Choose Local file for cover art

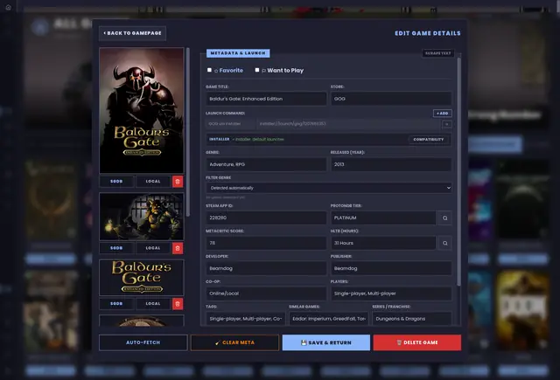153,182
